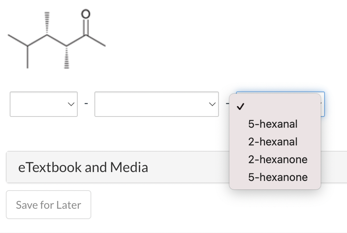This screenshot has width=347, height=233.
Task: Select 5-hexanal from the open dropdown
Action: click(x=273, y=124)
